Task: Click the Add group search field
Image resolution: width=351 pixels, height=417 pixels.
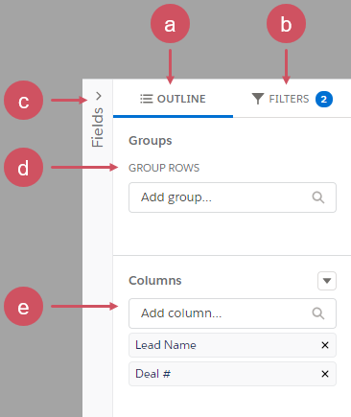Action: pos(232,197)
